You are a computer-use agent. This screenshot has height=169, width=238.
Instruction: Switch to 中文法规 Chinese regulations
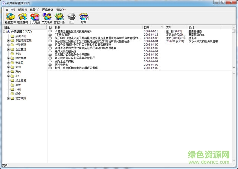(x=35, y=18)
